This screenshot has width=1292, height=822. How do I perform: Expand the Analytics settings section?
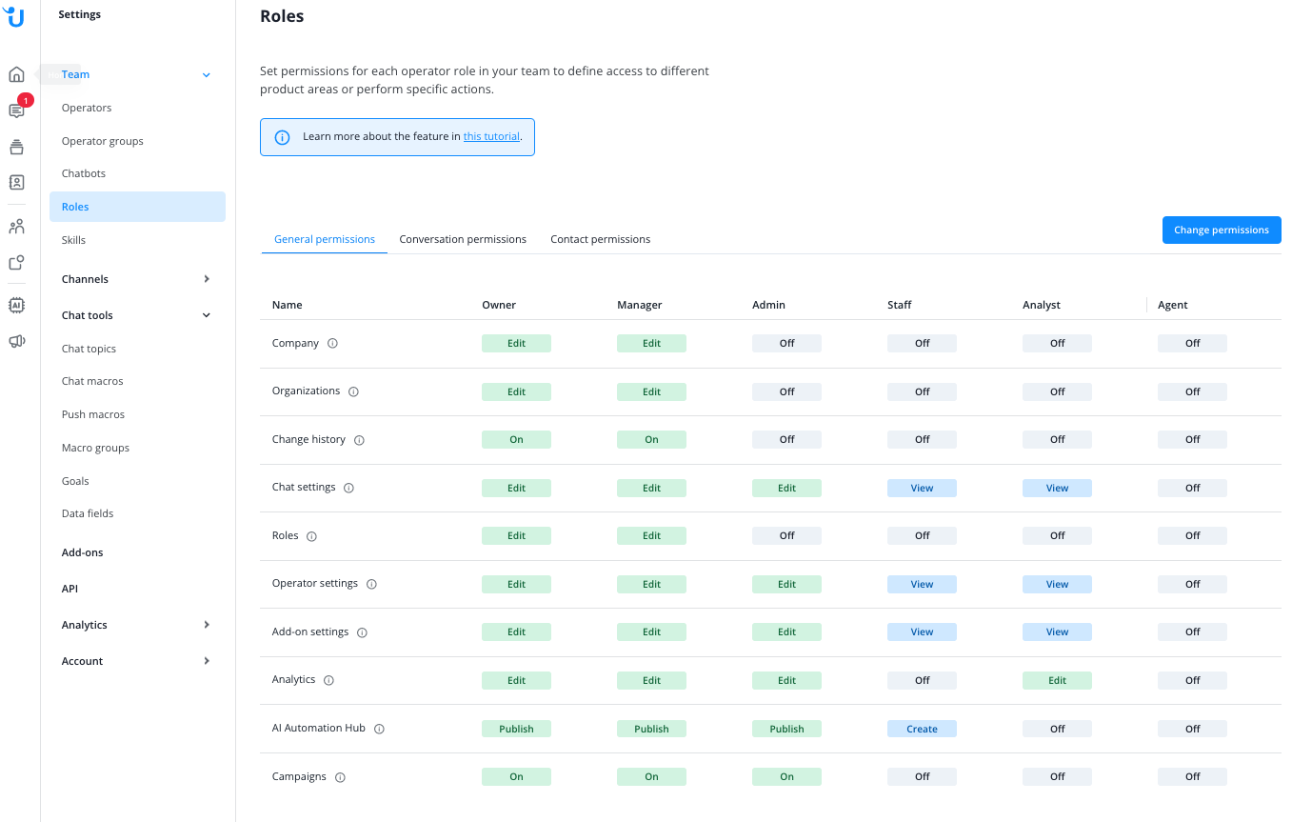(x=207, y=625)
